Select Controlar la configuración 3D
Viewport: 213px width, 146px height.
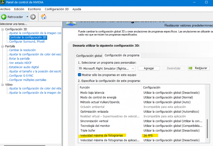(x=28, y=37)
